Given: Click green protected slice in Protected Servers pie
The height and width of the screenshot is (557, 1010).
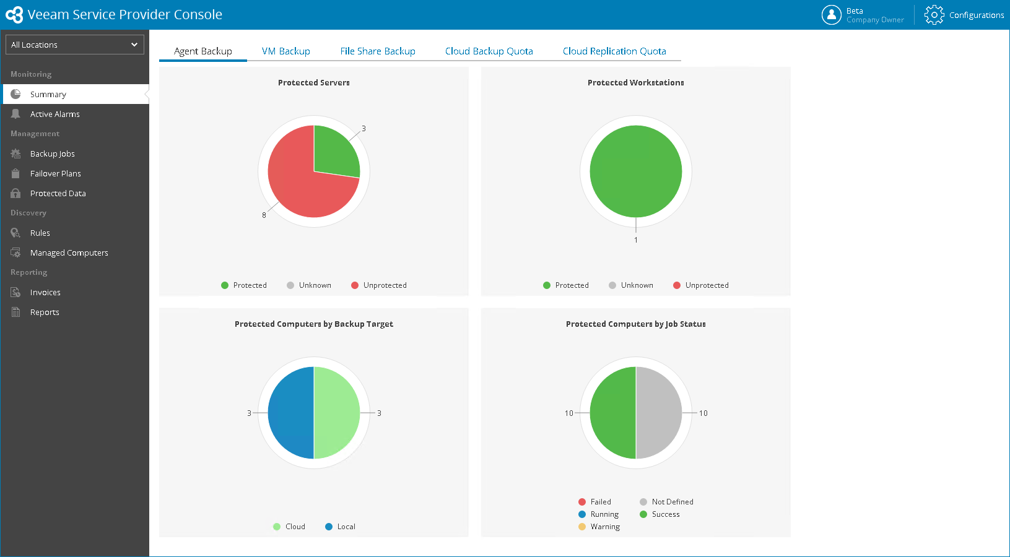Looking at the screenshot, I should 334,153.
